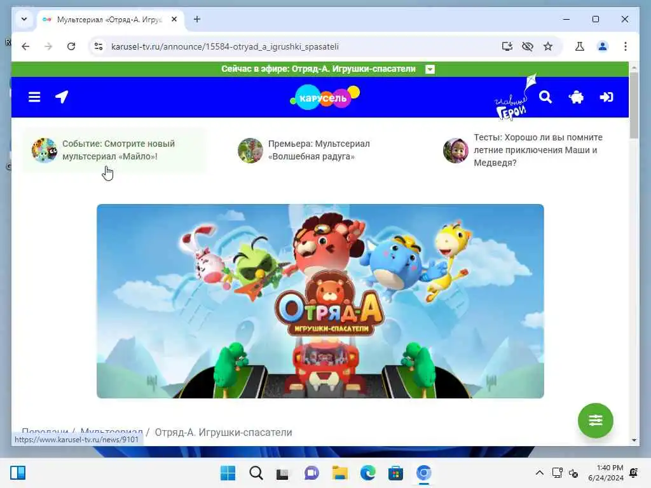Expand the tab search dropdown arrow
651x488 pixels.
coord(24,19)
